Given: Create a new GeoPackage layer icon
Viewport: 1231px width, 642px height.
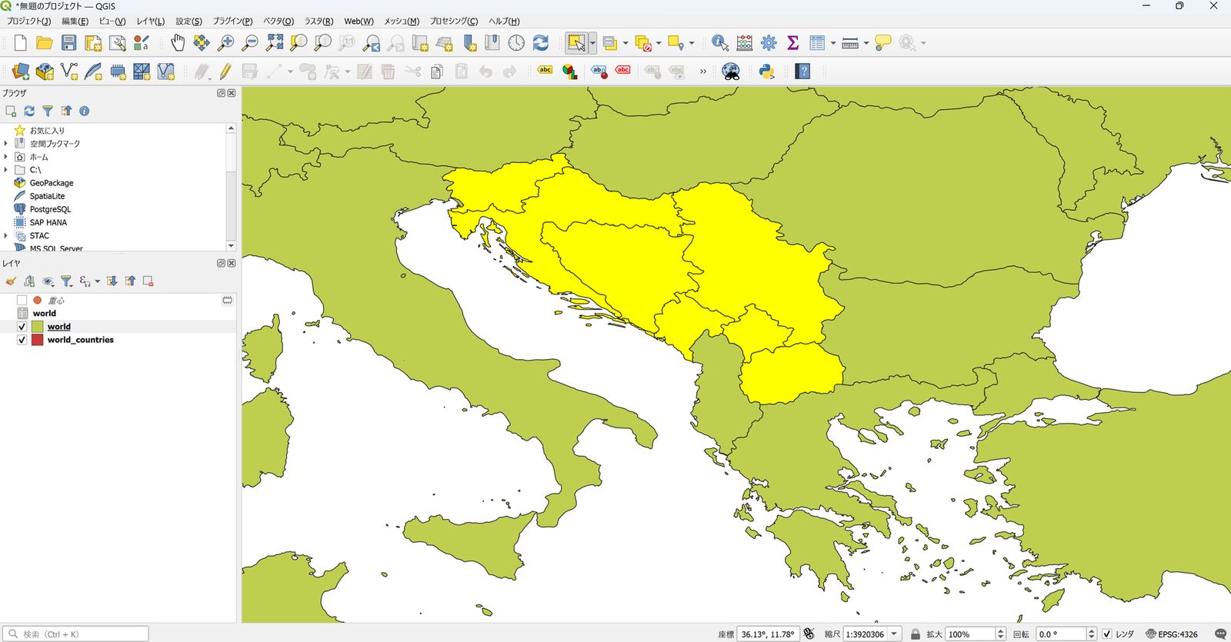Looking at the screenshot, I should click(45, 72).
